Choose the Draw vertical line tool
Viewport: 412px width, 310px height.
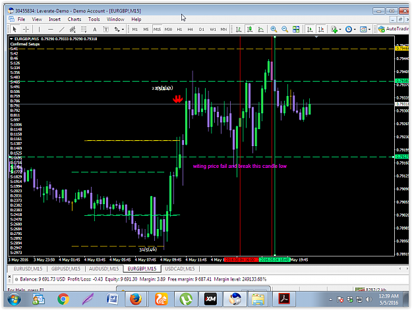[x=39, y=30]
